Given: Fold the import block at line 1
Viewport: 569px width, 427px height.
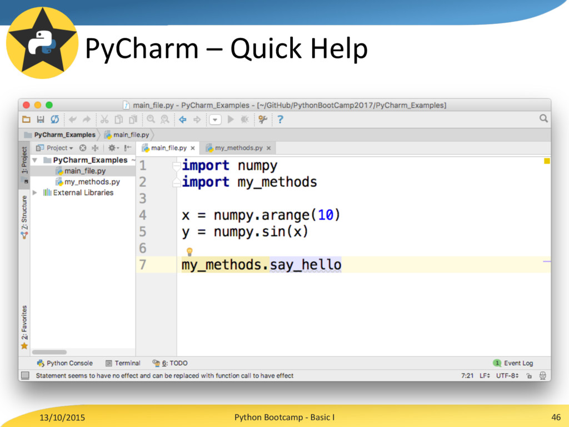Looking at the screenshot, I should pos(177,167).
